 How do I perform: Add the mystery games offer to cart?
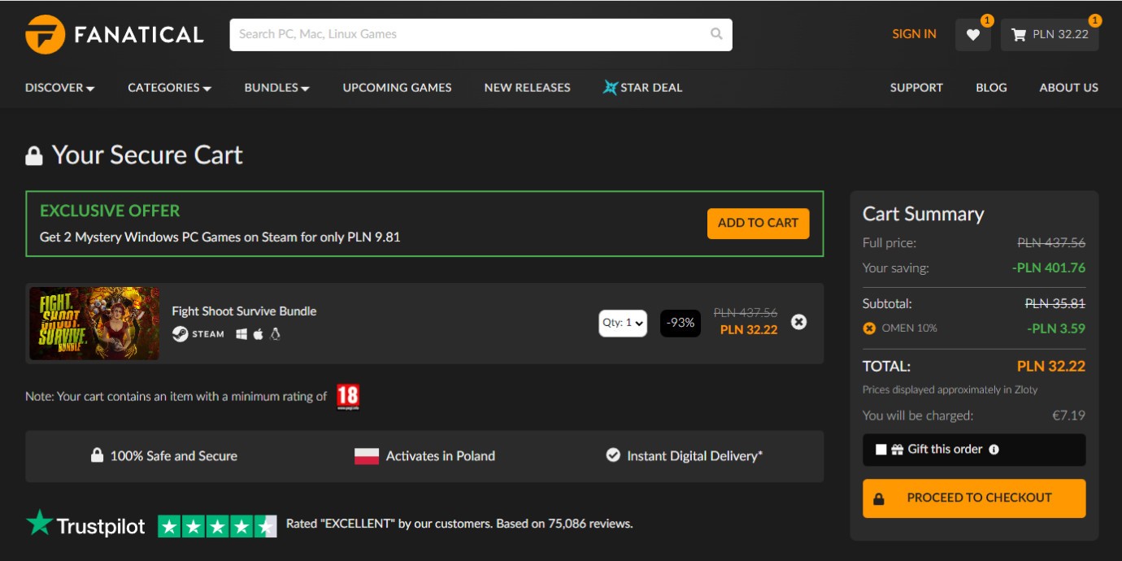(x=758, y=223)
